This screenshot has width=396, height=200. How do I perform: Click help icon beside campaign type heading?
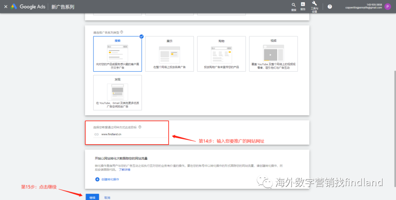[x=122, y=32]
